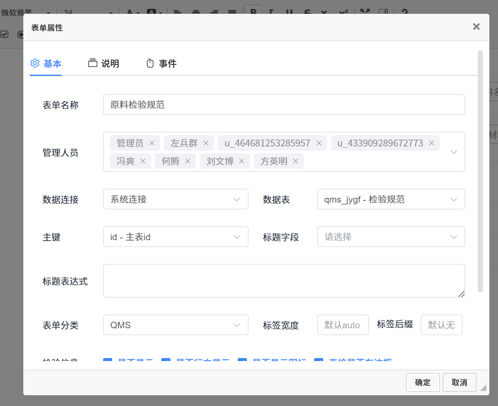Image resolution: width=498 pixels, height=406 pixels.
Task: Expand the 表单分类 dropdown showing QMS
Action: [176, 325]
